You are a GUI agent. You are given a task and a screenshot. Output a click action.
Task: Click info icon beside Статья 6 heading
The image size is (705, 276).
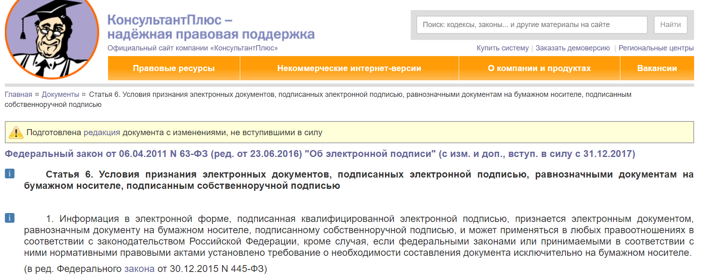10,174
